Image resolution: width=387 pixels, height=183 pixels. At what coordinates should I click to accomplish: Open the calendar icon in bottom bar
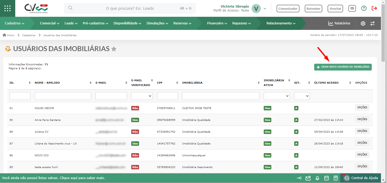click(327, 178)
